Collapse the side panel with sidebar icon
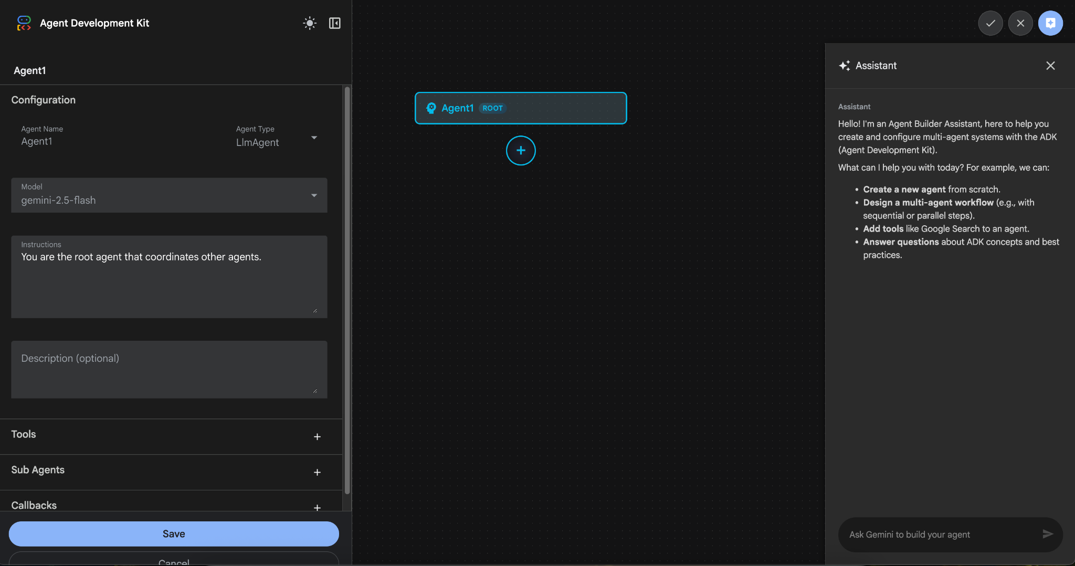The width and height of the screenshot is (1075, 566). [x=335, y=23]
